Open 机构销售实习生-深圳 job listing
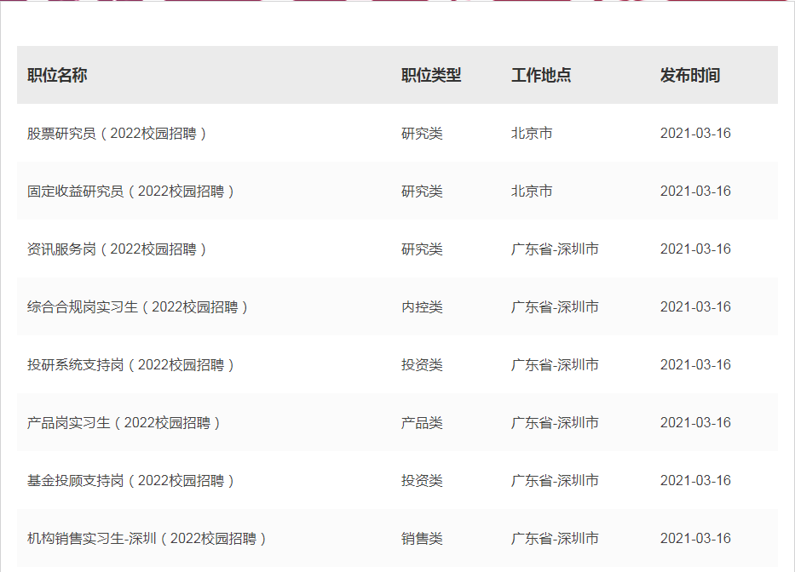This screenshot has height=572, width=795. point(147,539)
